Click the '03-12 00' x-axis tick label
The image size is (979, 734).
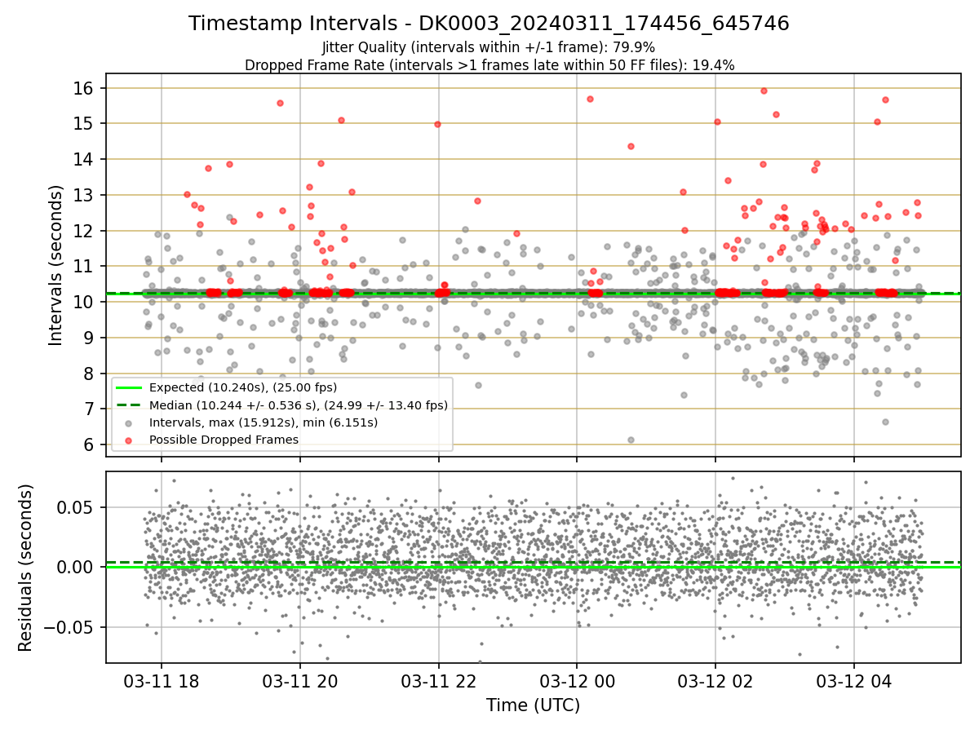click(577, 683)
